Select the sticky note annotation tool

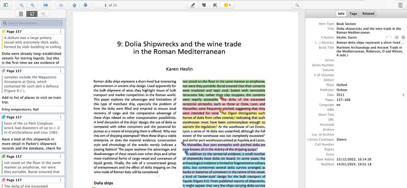click(203, 5)
